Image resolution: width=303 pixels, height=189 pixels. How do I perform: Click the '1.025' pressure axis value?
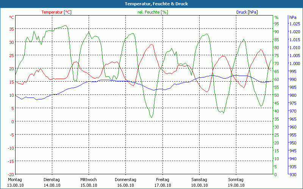pyautogui.click(x=295, y=24)
